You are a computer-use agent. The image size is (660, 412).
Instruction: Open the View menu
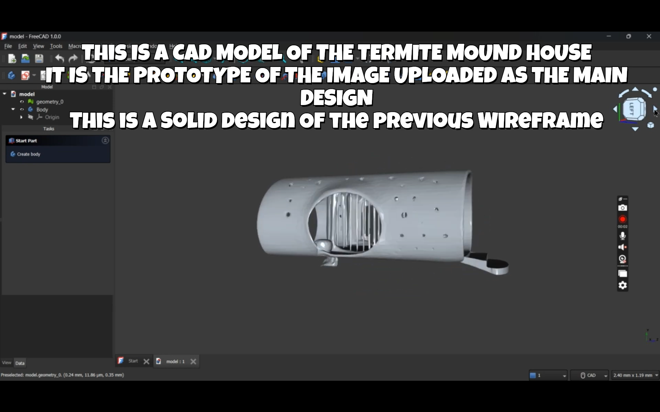(38, 46)
